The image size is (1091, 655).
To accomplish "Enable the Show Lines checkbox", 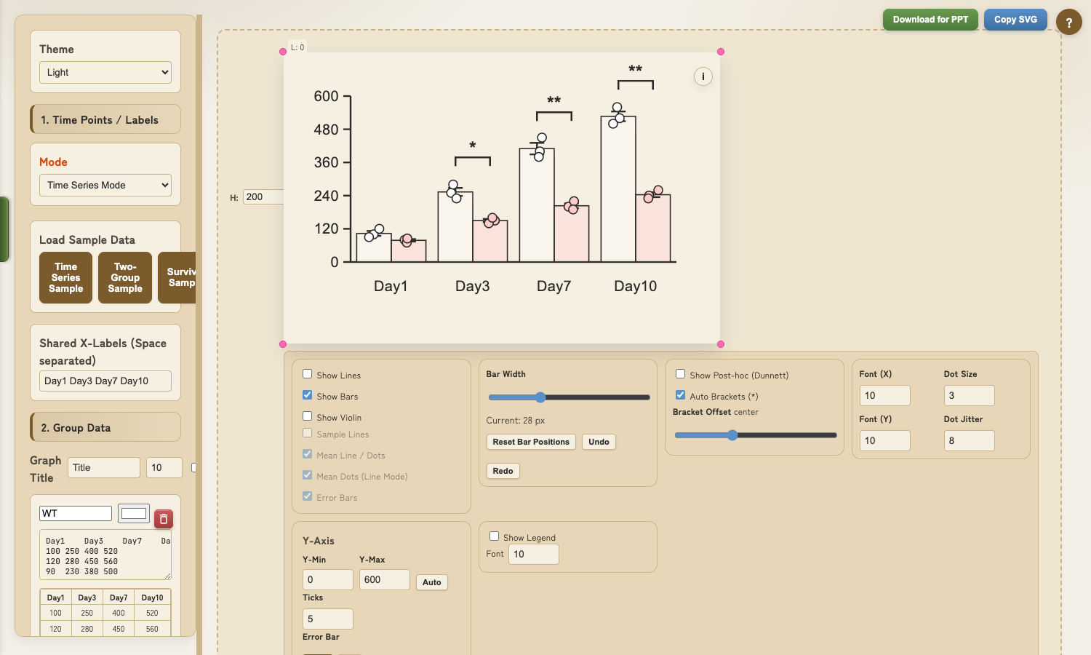I will pos(307,373).
